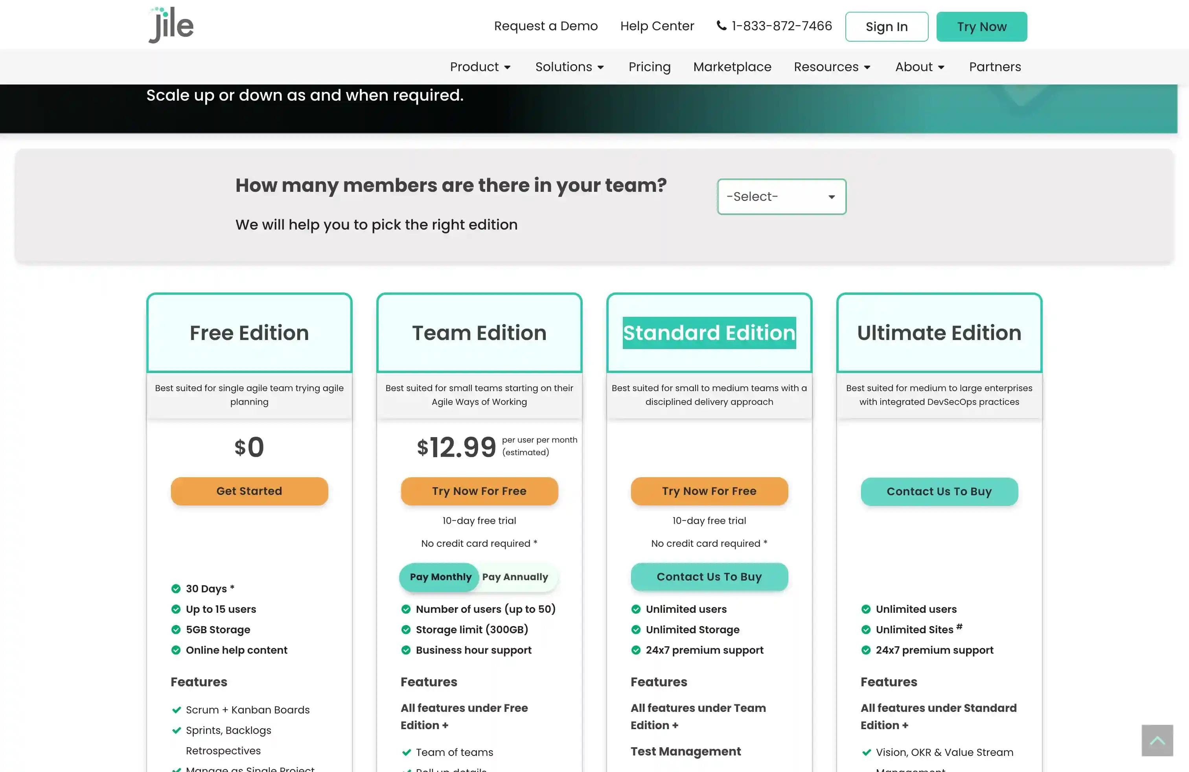Click Sign In

[886, 26]
